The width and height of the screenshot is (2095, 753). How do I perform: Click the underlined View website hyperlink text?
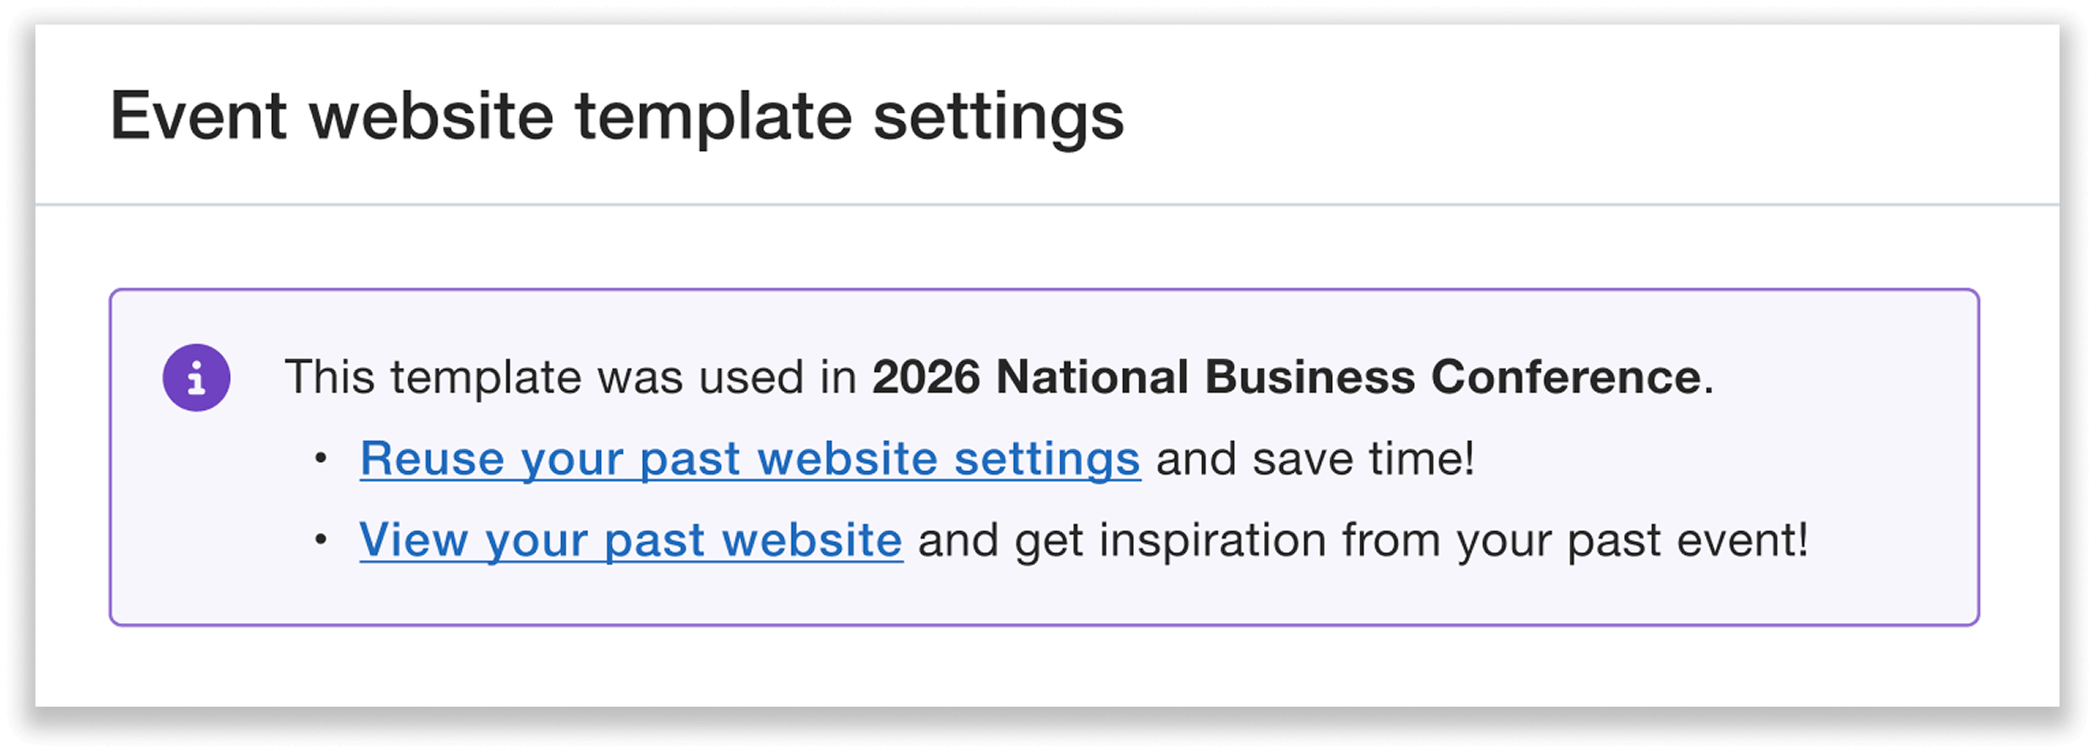click(629, 539)
